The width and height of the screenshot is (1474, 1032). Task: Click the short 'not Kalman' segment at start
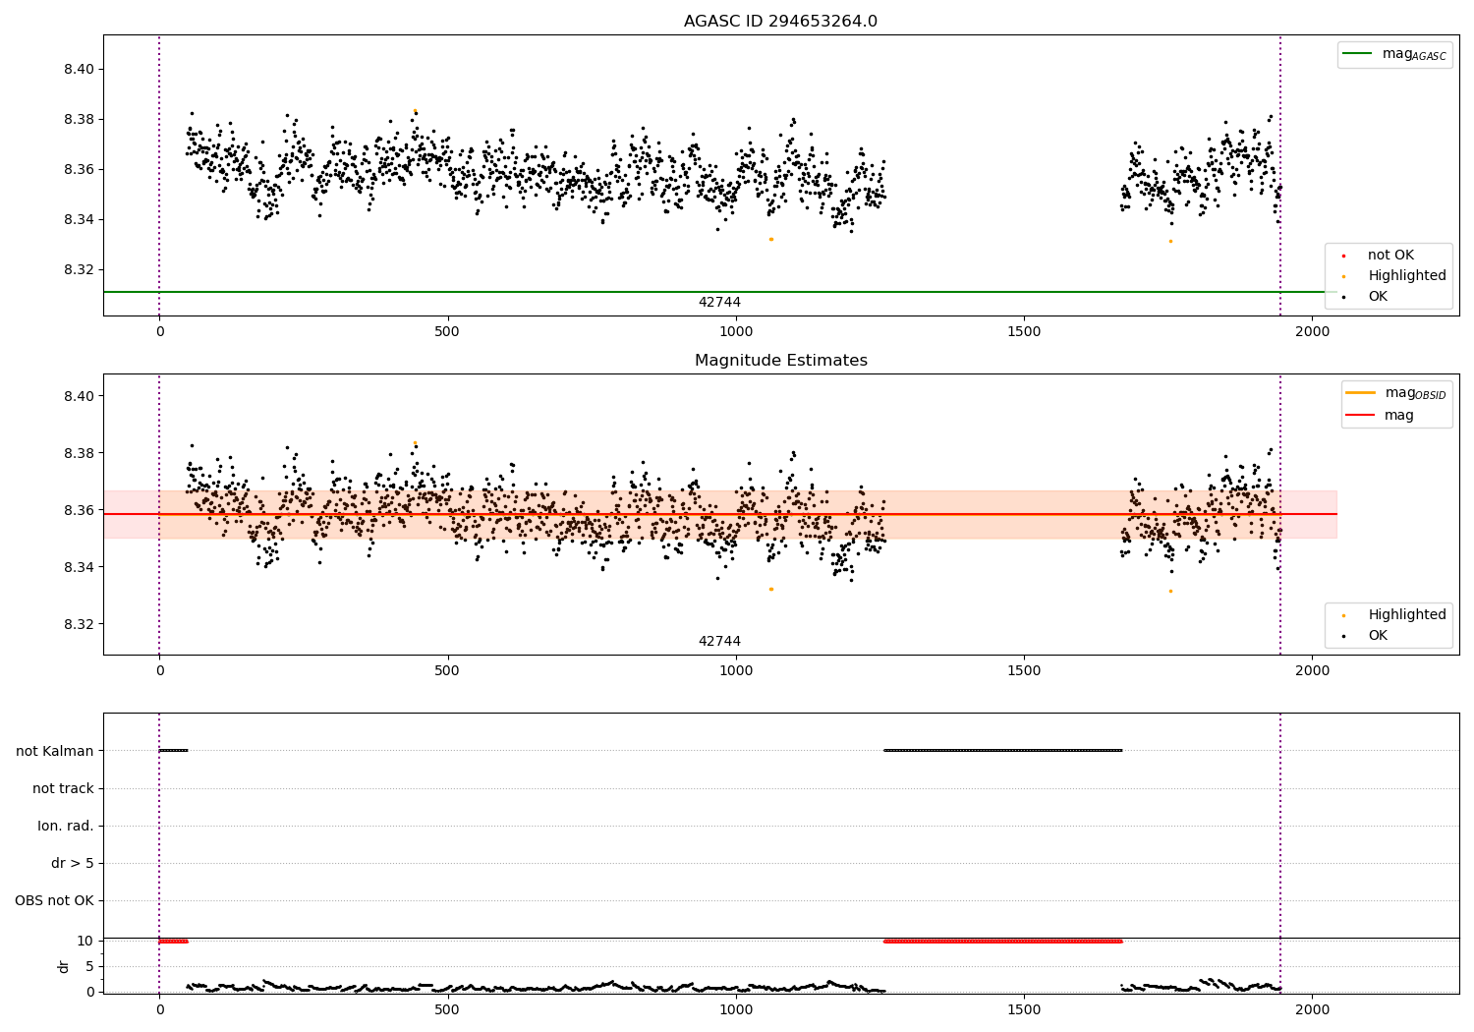[173, 751]
